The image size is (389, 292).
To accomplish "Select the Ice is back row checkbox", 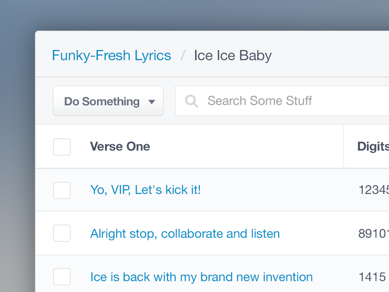I will point(62,276).
